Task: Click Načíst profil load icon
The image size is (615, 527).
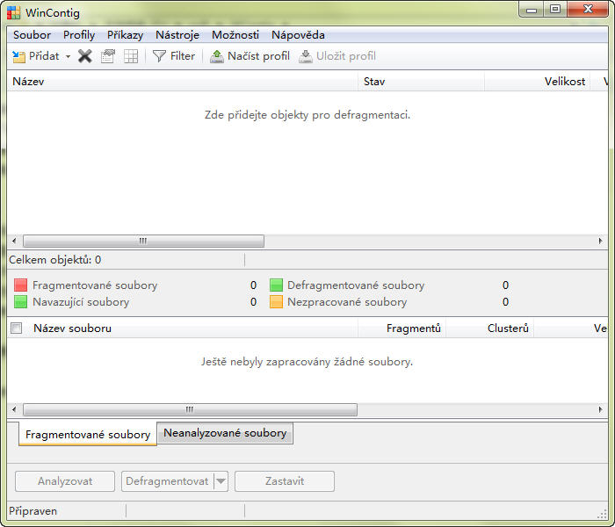Action: click(217, 56)
